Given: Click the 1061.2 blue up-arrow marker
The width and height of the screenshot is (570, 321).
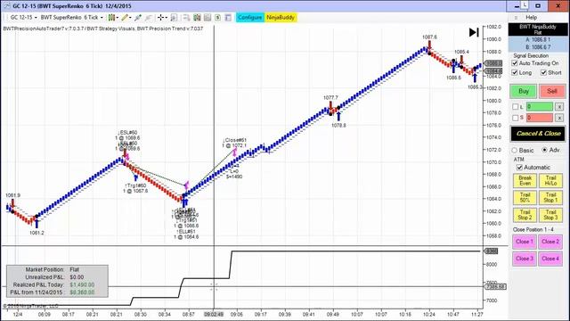Looking at the screenshot, I should pyautogui.click(x=37, y=223).
